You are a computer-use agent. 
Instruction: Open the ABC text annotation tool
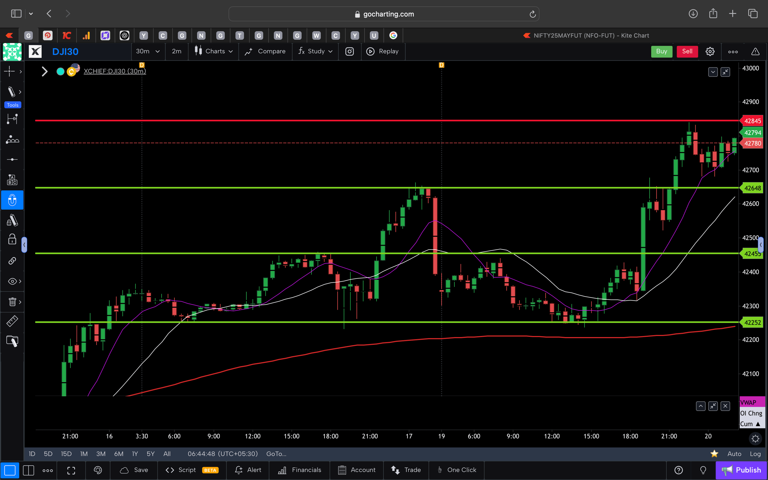point(12,179)
